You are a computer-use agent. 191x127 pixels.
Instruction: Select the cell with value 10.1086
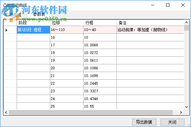click(100, 68)
